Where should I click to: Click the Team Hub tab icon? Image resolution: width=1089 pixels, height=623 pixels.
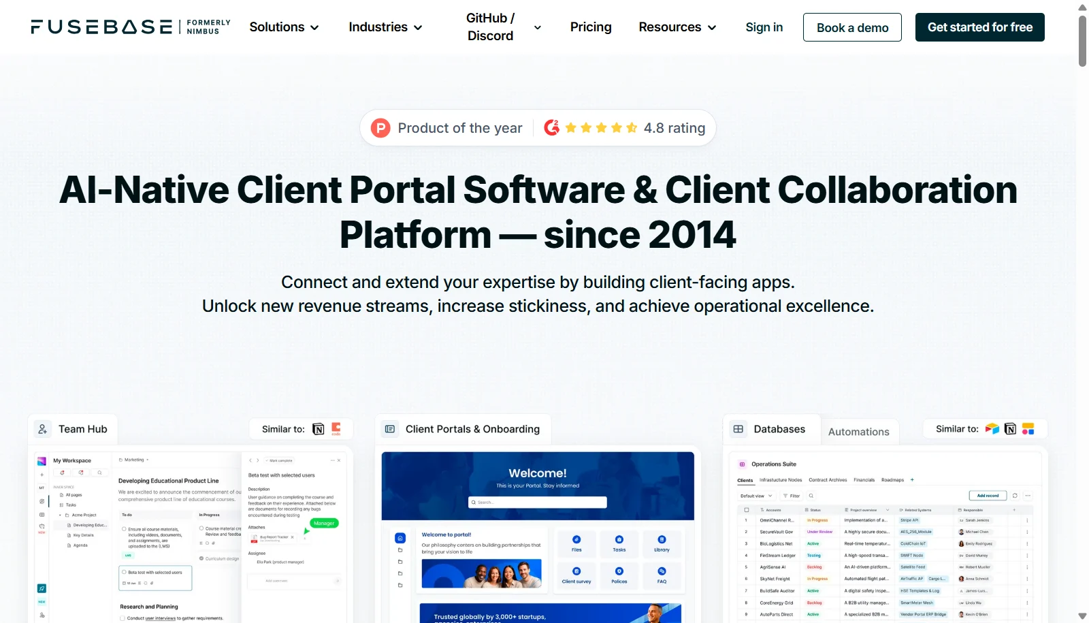[43, 429]
